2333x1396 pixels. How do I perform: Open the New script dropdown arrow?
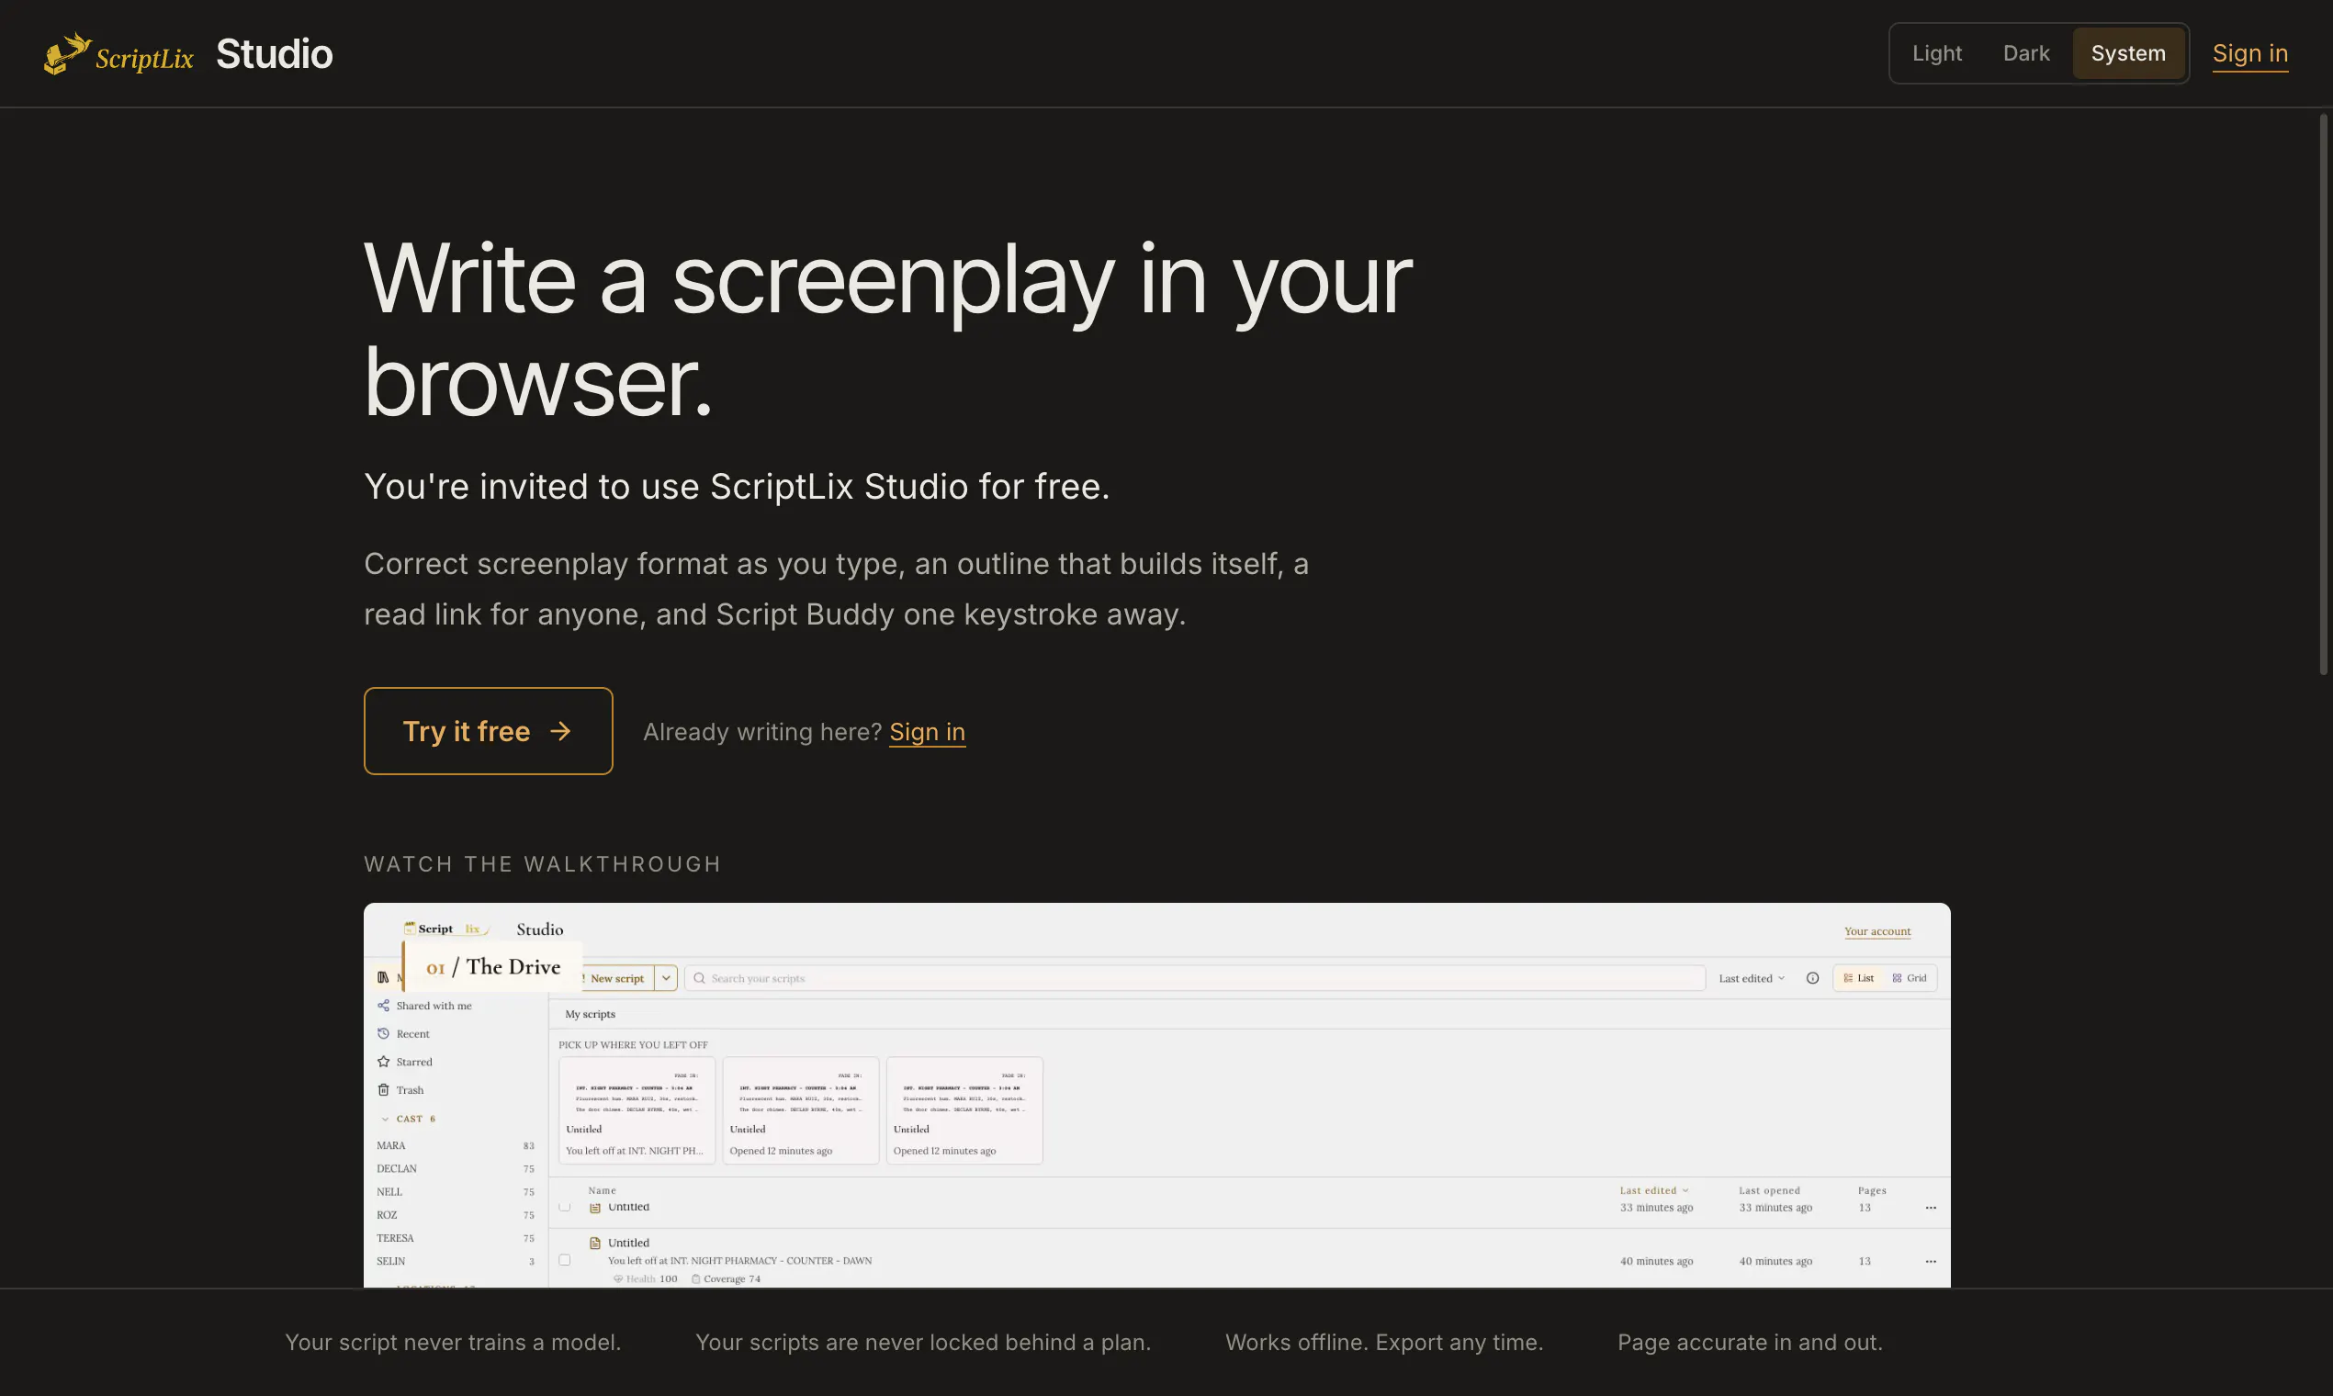coord(666,978)
